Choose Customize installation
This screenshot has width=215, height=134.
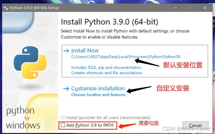(98, 88)
